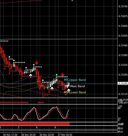Viewport: 128px width, 136px height.
Task: Click the oscillator level label 20
Action: [x=119, y=119]
